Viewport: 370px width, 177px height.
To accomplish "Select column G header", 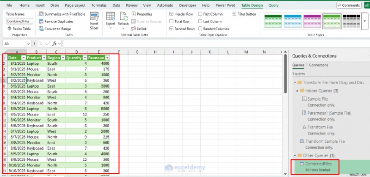I will tap(137, 52).
